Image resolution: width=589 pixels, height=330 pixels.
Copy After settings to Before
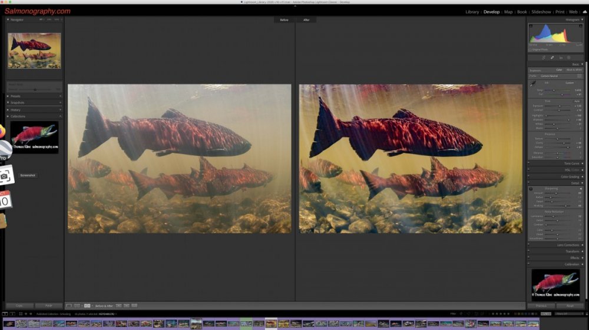(127, 306)
